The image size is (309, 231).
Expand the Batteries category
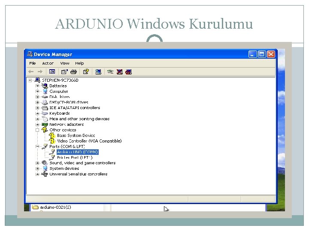[37, 86]
